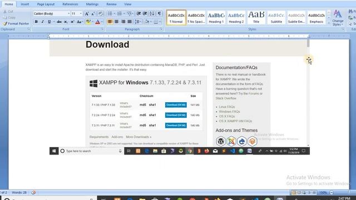Center align the text
This screenshot has width=356, height=200.
click(116, 22)
